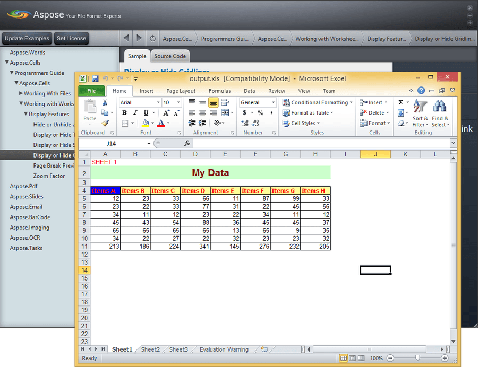Open the font size 10 dropdown
Screen dimensions: 478x367
pyautogui.click(x=178, y=102)
